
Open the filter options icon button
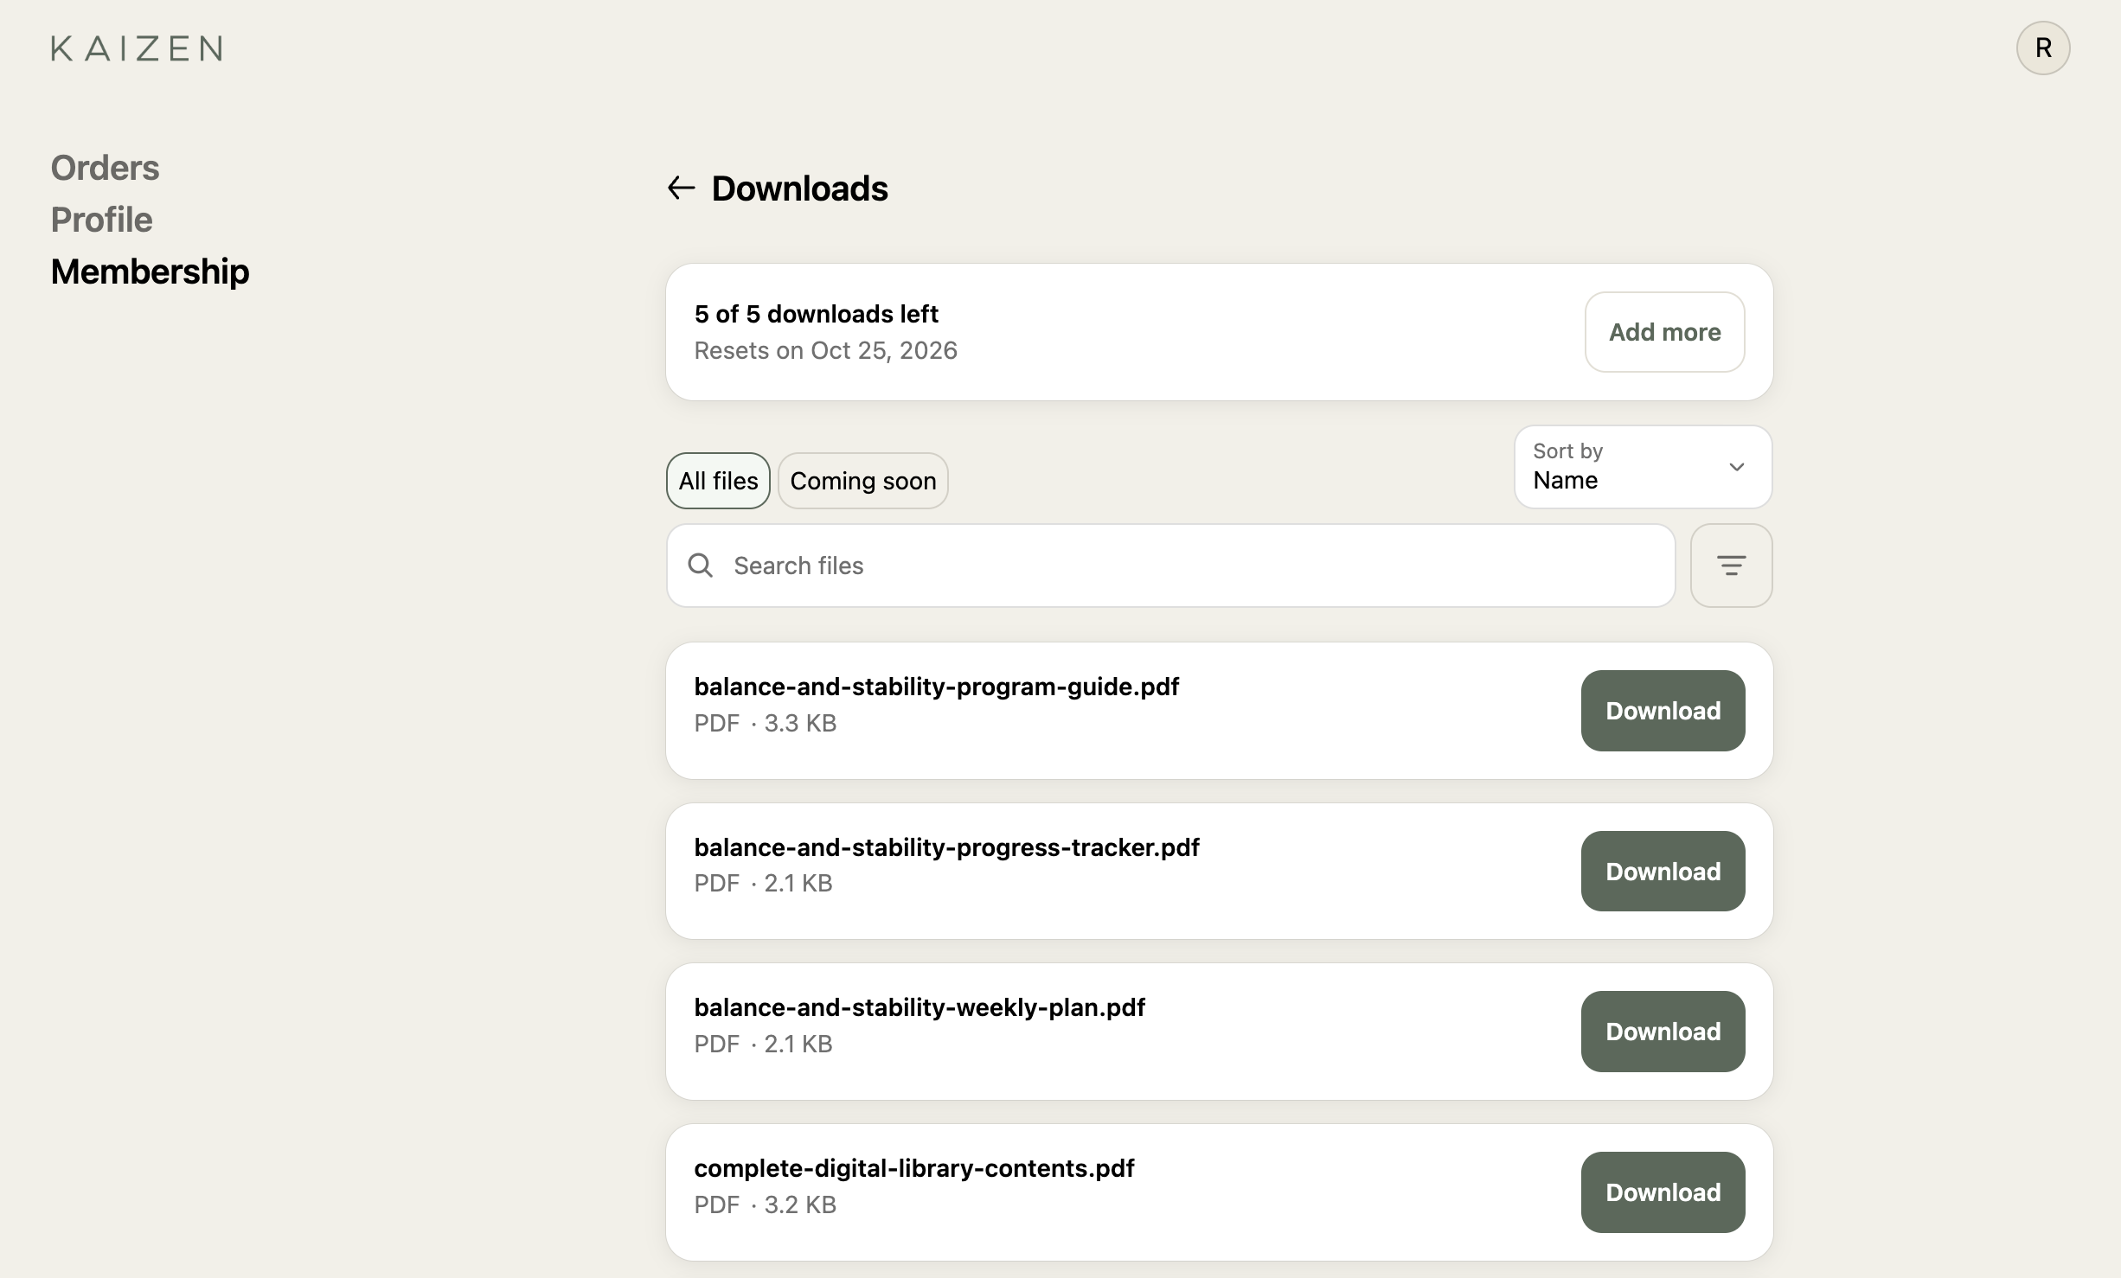pos(1731,566)
